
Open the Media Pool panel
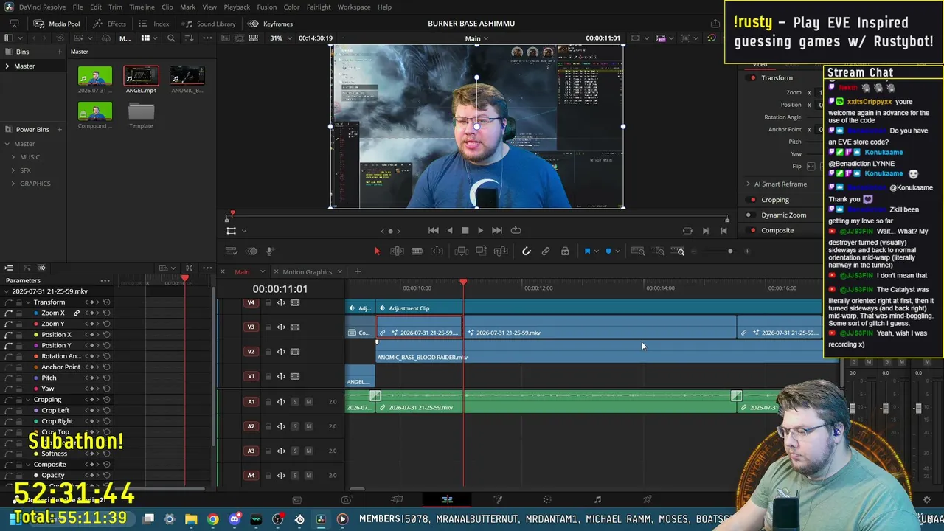click(58, 24)
